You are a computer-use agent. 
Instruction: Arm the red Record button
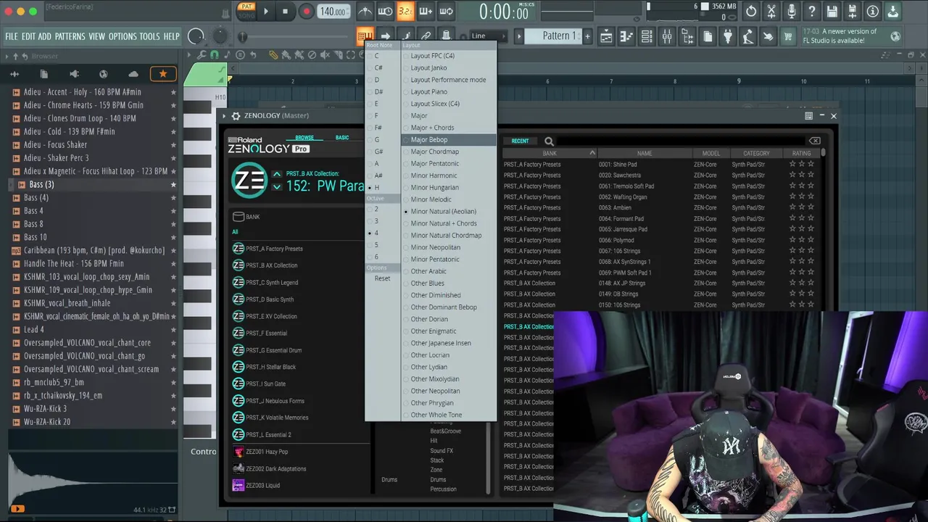[306, 11]
